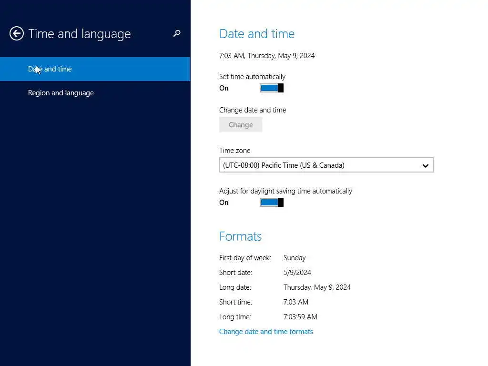Toggle Adjust for daylight saving time switch
The width and height of the screenshot is (488, 366).
coord(272,202)
